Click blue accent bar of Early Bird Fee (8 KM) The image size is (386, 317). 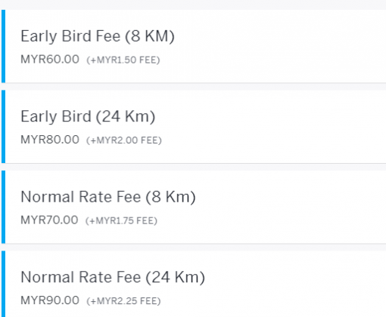pos(3,46)
